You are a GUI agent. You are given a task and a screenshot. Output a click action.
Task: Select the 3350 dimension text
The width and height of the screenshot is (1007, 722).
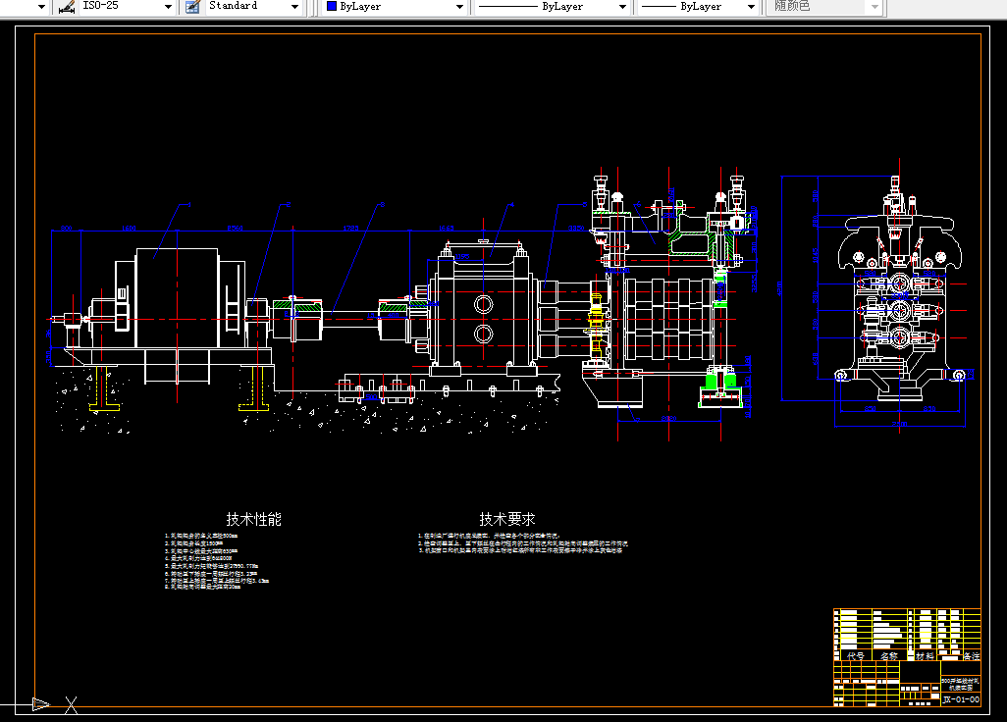coord(576,229)
